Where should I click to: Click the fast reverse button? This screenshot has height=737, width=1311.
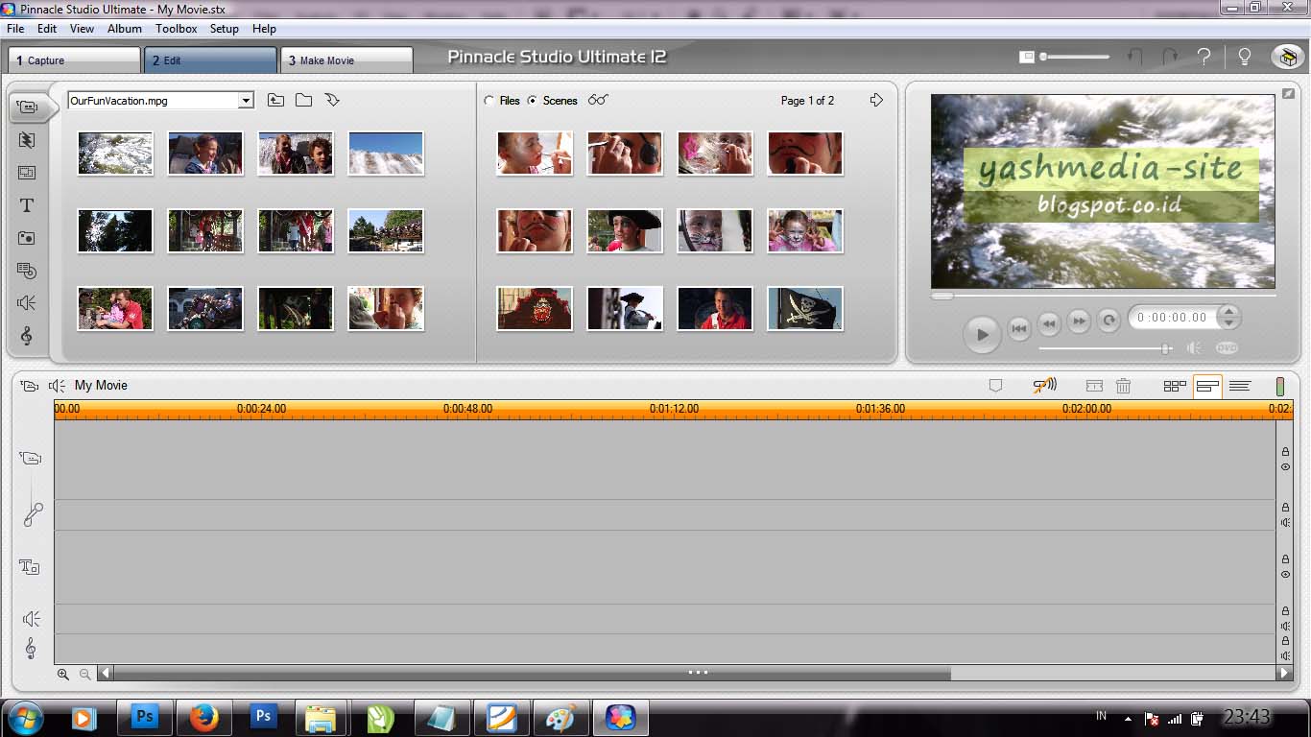point(1049,323)
